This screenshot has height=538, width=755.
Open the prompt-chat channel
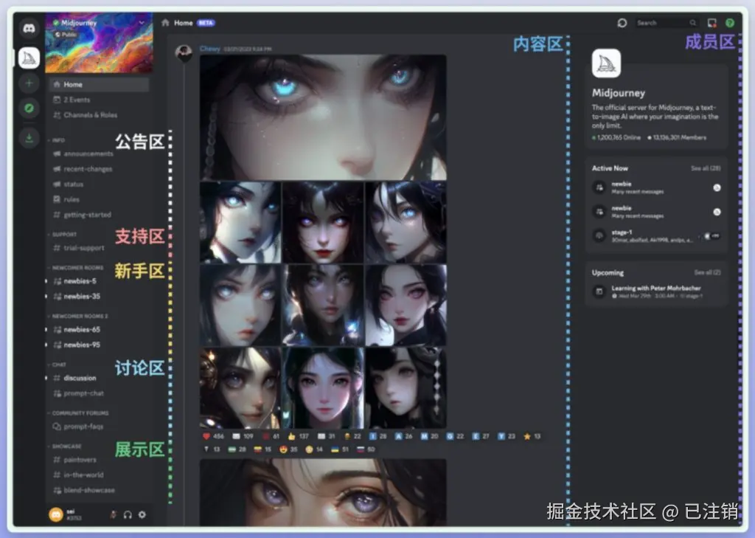coord(99,393)
